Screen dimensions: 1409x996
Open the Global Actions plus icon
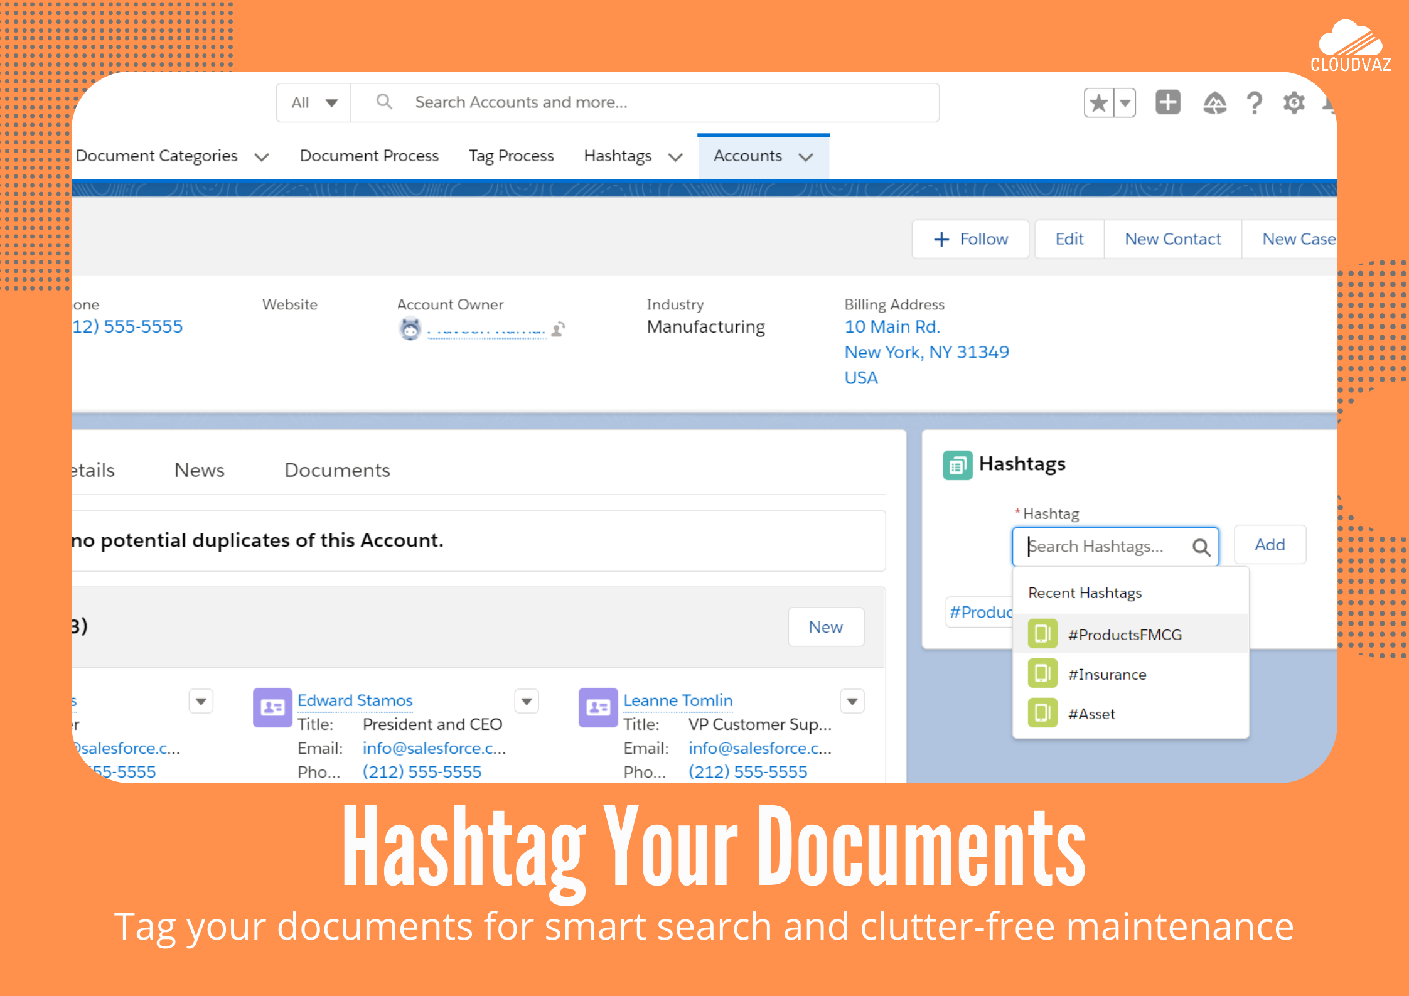click(1167, 102)
